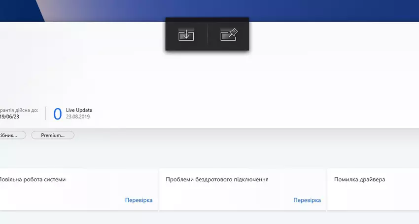Click the dock window icon with down arrow
The height and width of the screenshot is (224, 419).
click(186, 35)
